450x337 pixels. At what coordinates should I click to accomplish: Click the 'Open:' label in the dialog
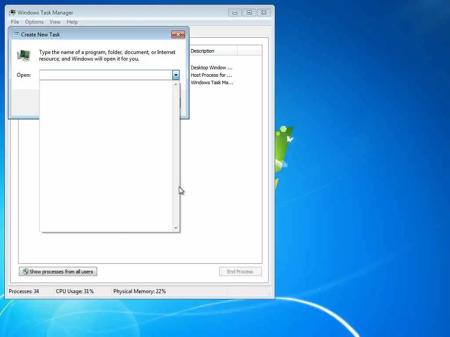[x=24, y=75]
